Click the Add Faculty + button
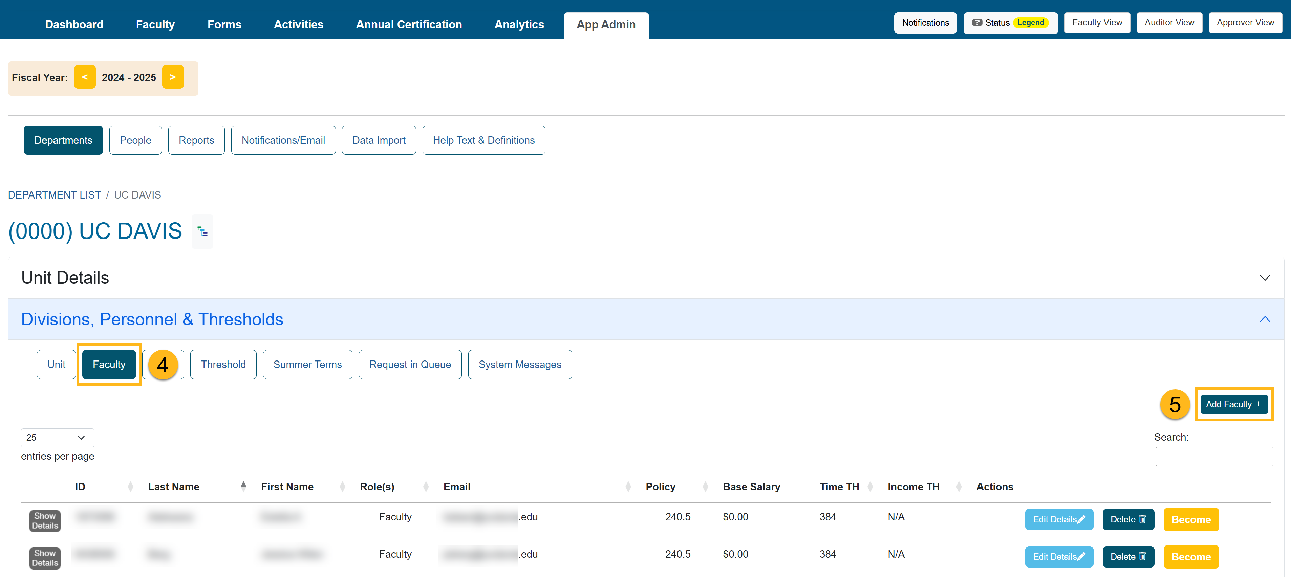The image size is (1291, 577). coord(1234,404)
